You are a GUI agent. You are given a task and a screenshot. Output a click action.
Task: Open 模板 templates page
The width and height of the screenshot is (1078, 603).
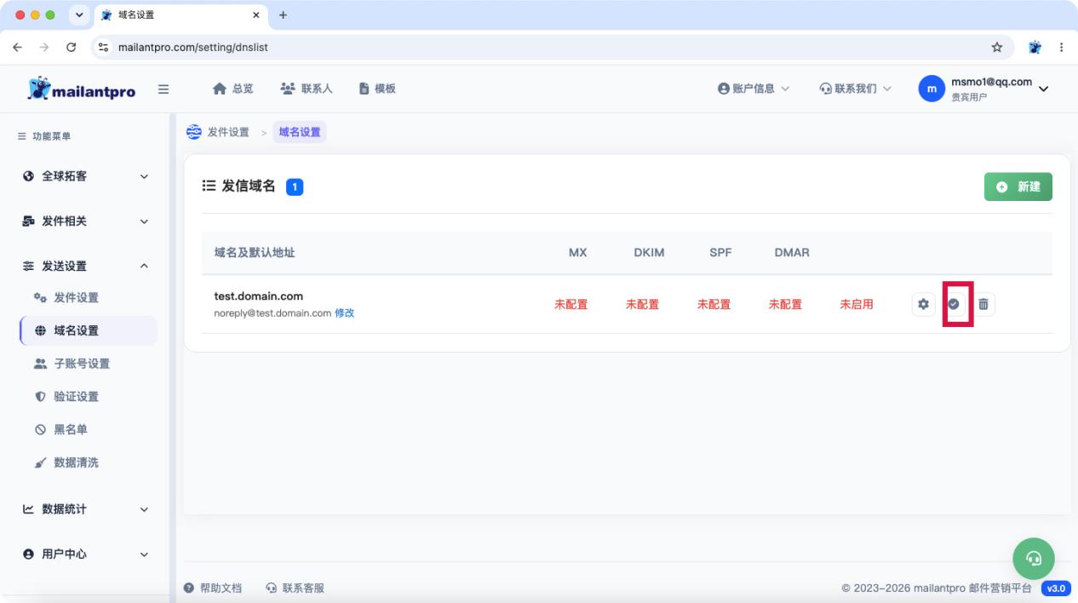click(377, 89)
